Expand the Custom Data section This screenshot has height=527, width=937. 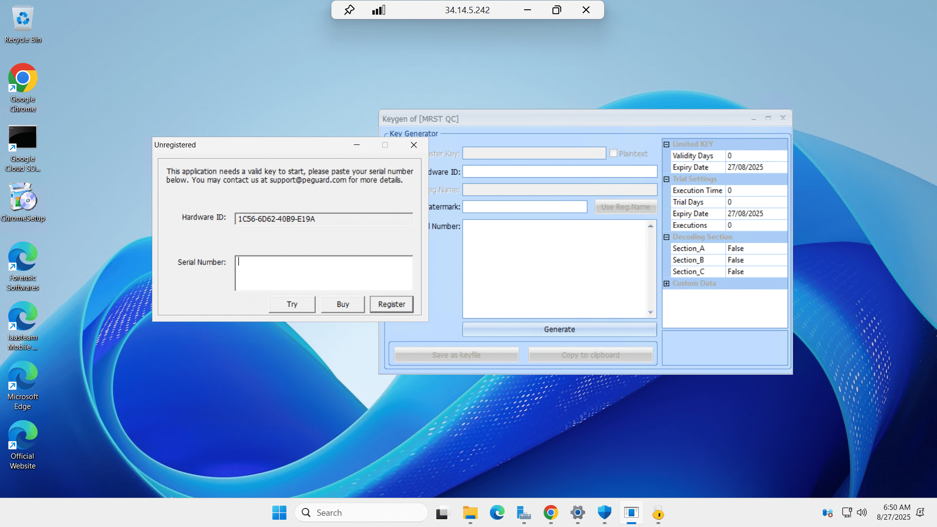(x=666, y=284)
